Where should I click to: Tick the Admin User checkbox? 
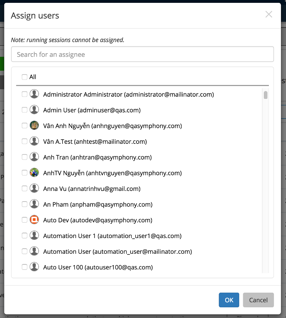[24, 110]
